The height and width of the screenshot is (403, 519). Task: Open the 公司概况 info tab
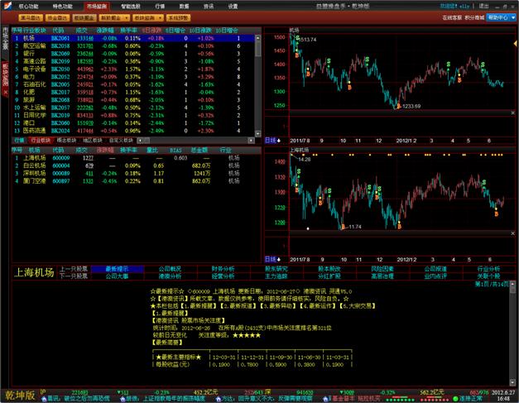tap(170, 269)
